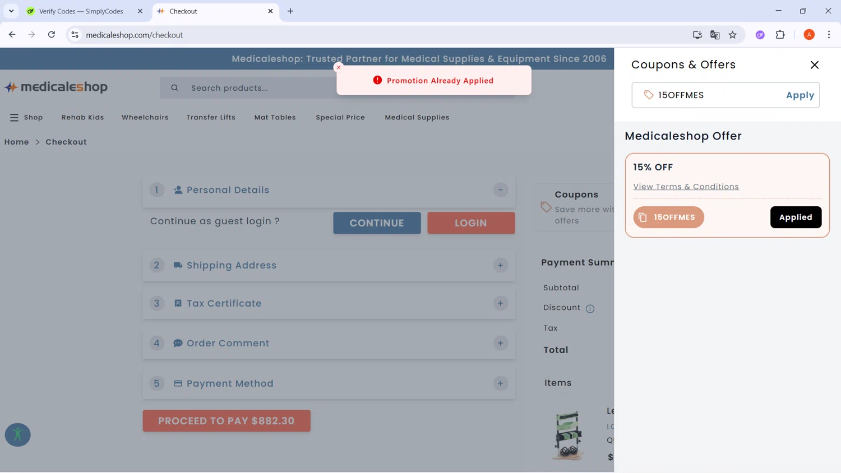Open the purple browser extension icon
Screen dimensions: 841x473
[x=760, y=35]
